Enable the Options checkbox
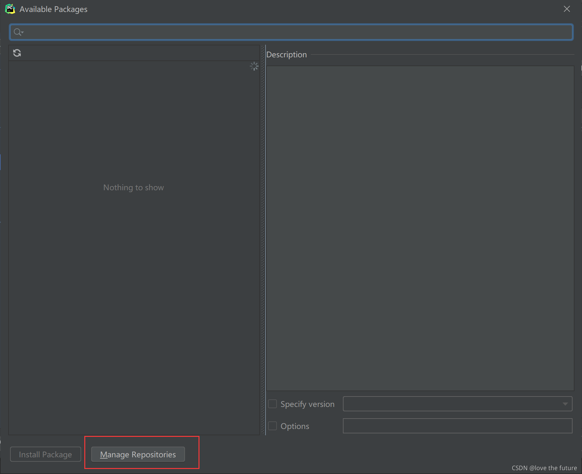Screen dimensions: 582x474 click(x=272, y=426)
